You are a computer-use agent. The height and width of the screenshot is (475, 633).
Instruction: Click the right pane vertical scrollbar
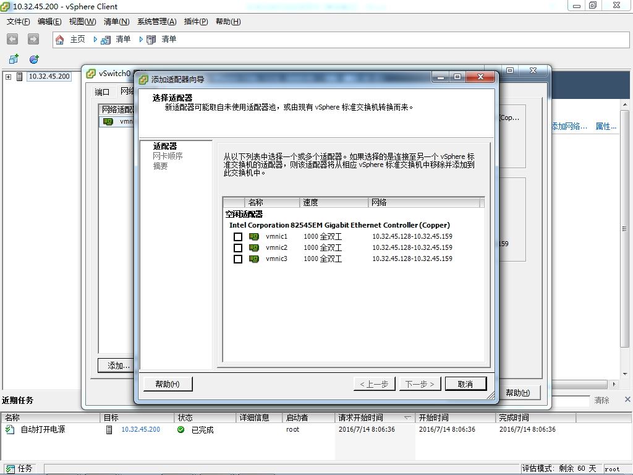pyautogui.click(x=625, y=229)
